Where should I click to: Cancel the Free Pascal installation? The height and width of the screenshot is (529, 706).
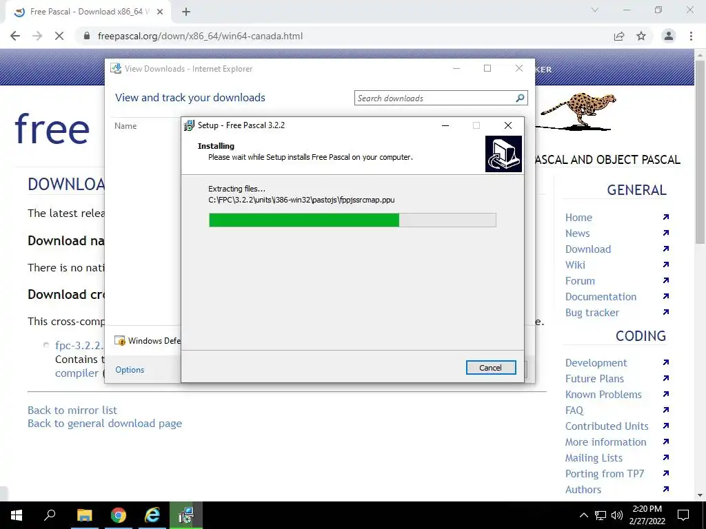pos(490,368)
